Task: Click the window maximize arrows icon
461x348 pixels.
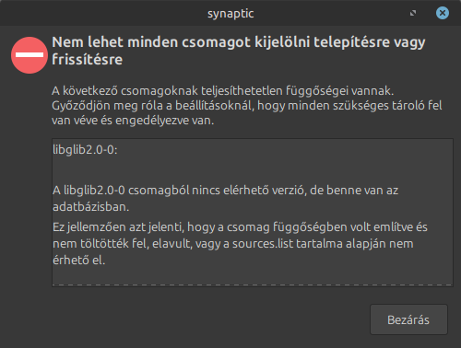Action: [x=413, y=13]
